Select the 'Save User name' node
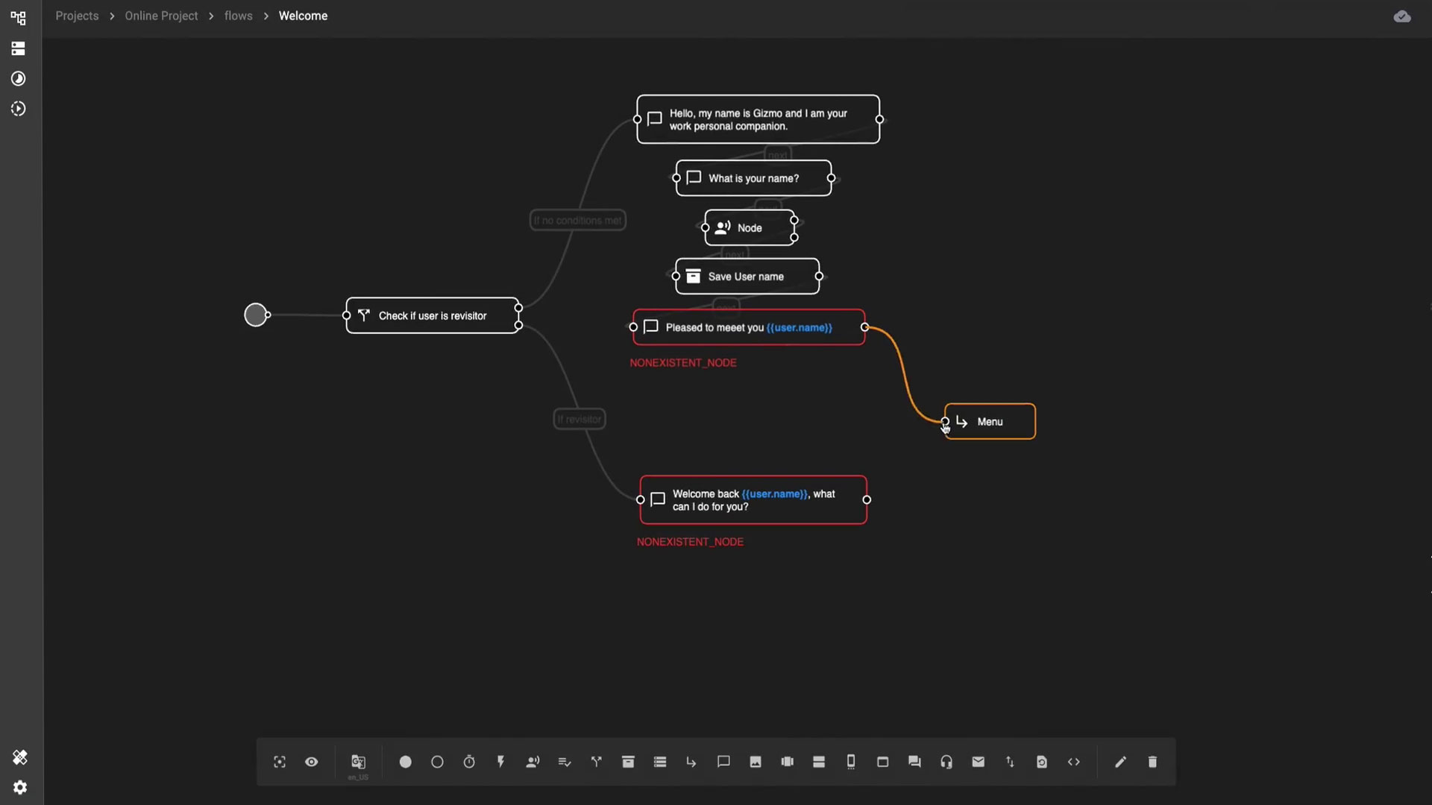This screenshot has height=805, width=1432. 747,276
